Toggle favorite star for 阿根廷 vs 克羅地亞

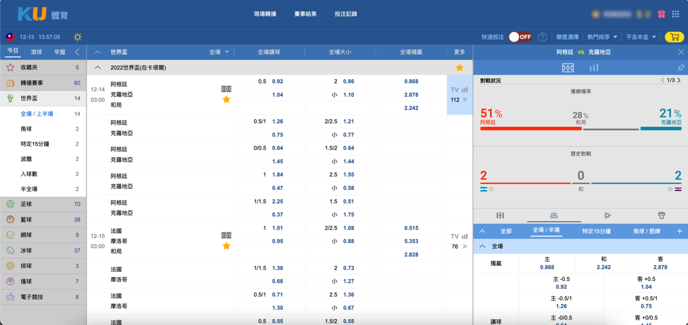[226, 99]
